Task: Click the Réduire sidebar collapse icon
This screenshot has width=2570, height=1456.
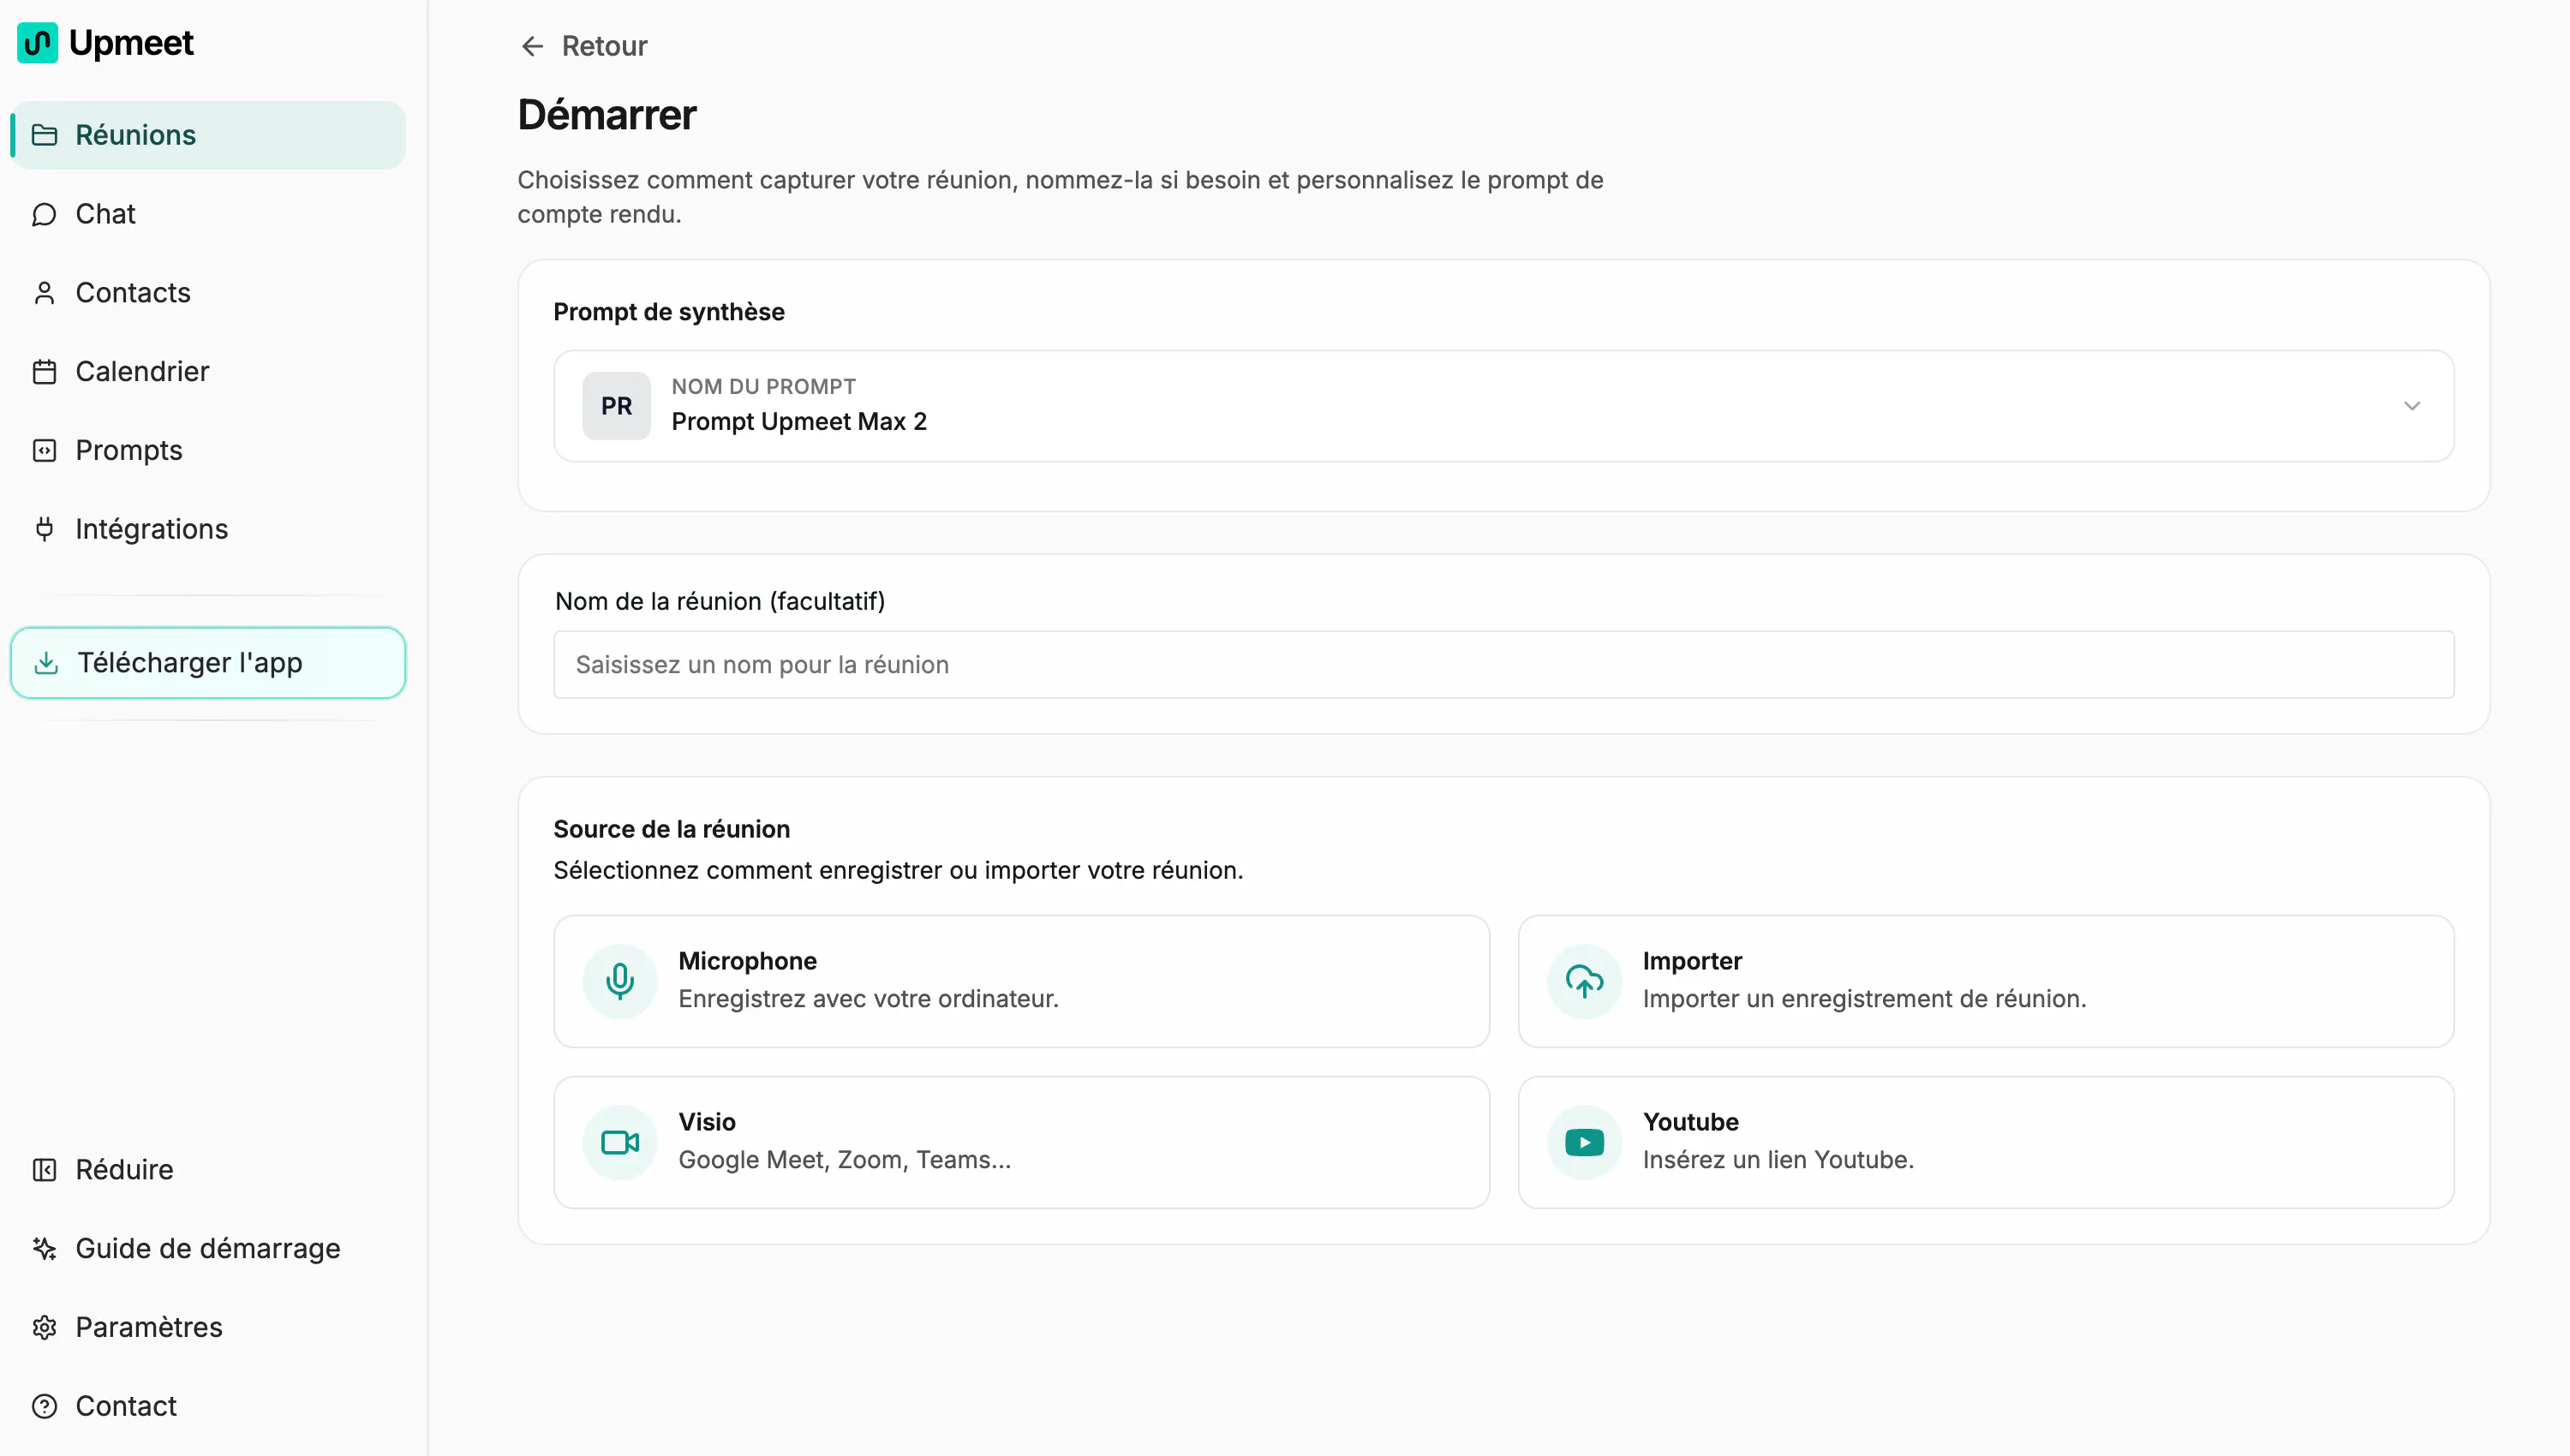Action: 44,1170
